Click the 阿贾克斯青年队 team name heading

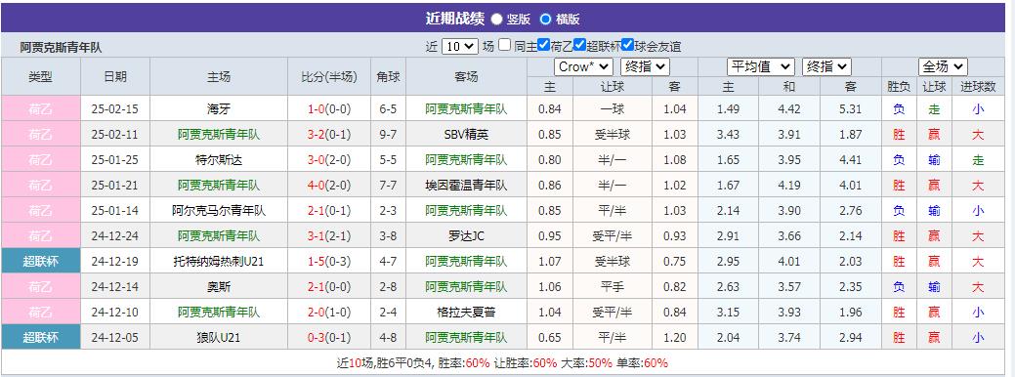click(61, 47)
